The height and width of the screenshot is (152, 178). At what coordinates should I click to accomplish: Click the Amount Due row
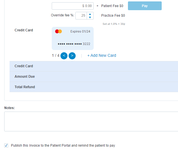(94, 77)
